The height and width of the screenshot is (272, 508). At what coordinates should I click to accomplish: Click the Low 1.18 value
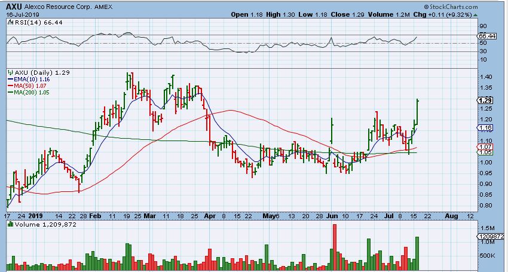313,14
